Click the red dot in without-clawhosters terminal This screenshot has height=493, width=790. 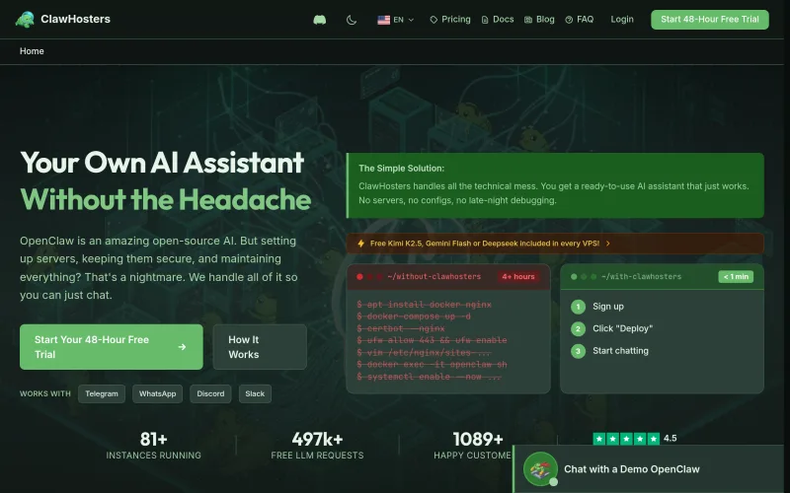click(359, 277)
